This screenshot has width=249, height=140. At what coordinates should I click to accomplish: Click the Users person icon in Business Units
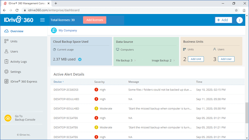tap(214, 49)
